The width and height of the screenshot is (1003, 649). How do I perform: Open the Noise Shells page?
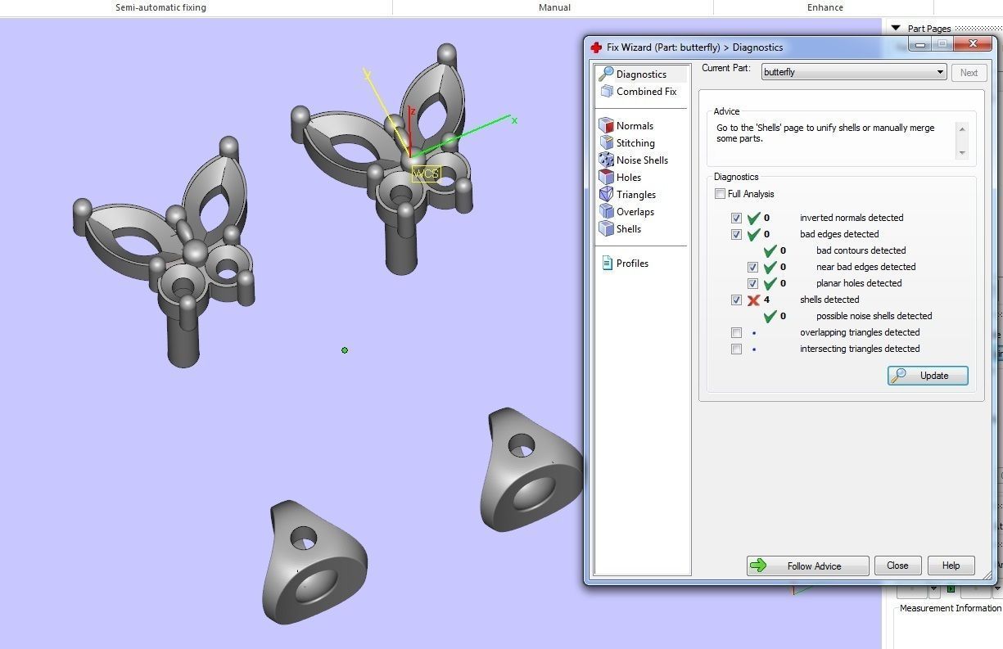634,160
